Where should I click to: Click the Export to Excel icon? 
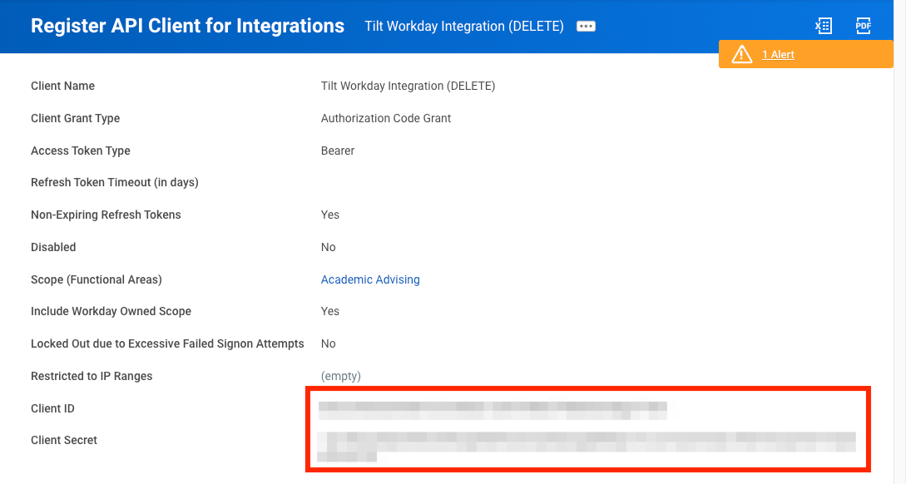(x=824, y=26)
